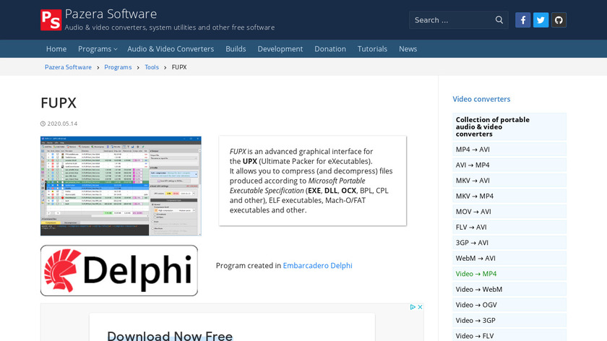607x341 pixels.
Task: Click the search magnifier icon
Action: click(x=499, y=20)
